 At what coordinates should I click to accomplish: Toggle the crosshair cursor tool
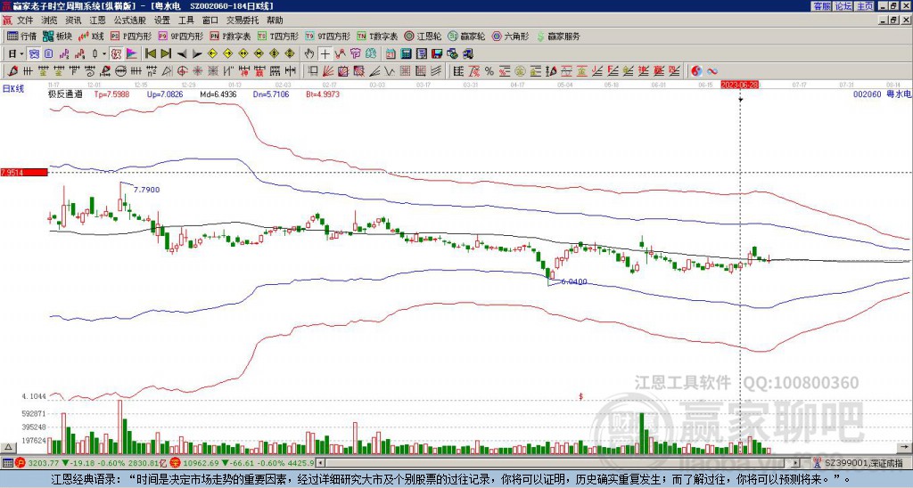pos(325,53)
